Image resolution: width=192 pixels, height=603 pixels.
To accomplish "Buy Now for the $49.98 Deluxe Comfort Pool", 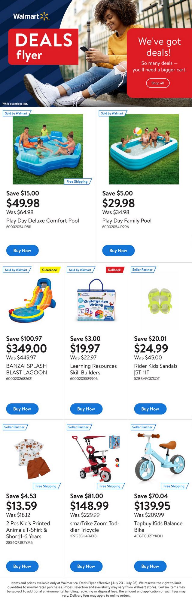I will pos(23,251).
